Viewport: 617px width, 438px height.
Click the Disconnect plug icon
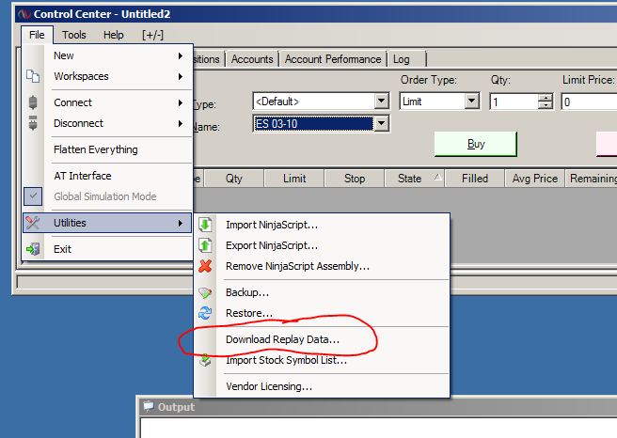point(33,123)
